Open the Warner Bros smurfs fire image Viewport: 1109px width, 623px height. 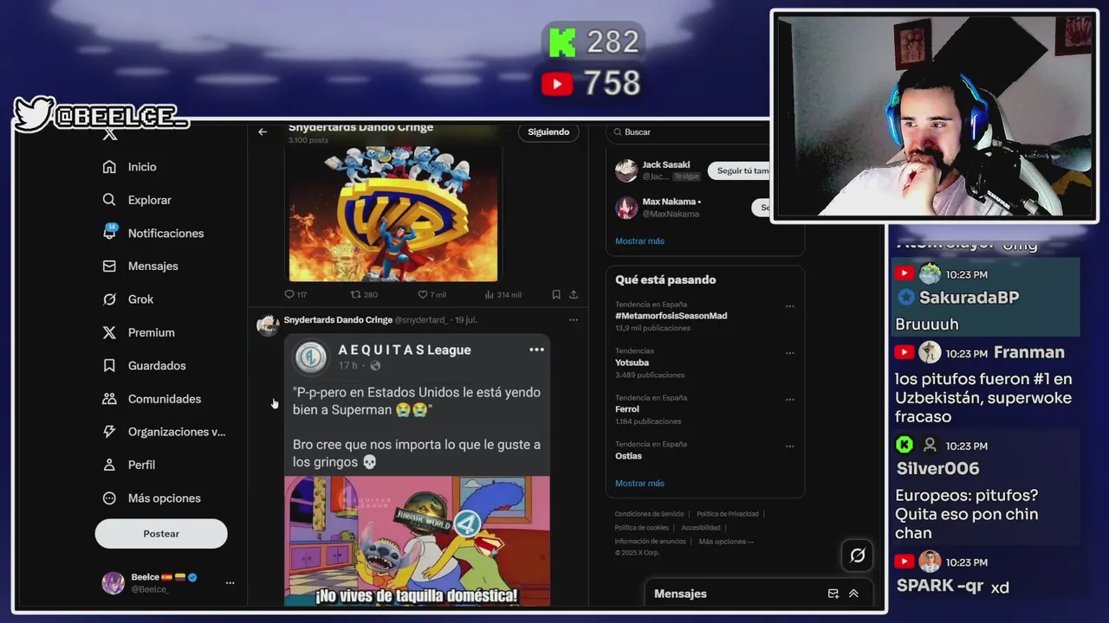click(x=393, y=213)
